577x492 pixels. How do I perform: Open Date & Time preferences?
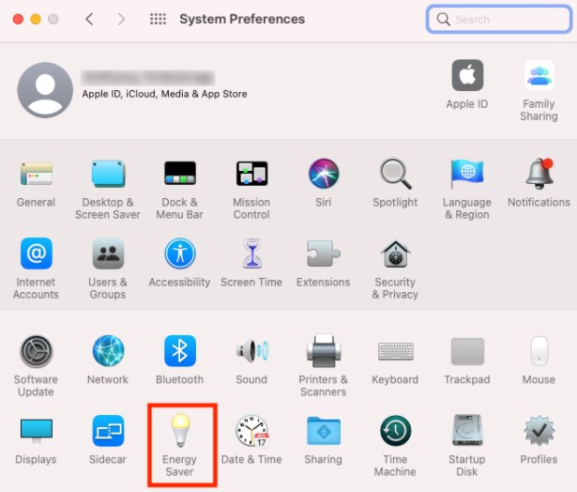pos(251,430)
